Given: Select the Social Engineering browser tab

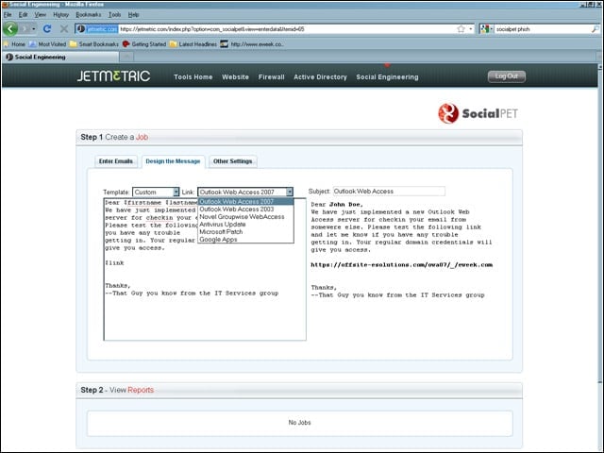Looking at the screenshot, I should coord(60,57).
